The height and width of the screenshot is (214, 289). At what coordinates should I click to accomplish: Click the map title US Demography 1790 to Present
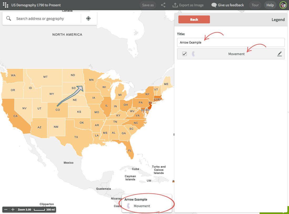click(36, 5)
